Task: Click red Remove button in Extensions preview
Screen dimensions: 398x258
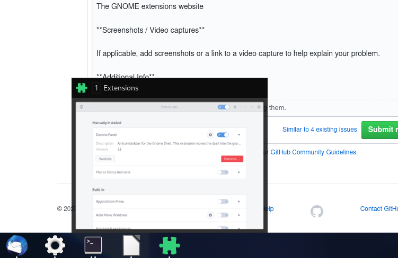Action: (232, 159)
